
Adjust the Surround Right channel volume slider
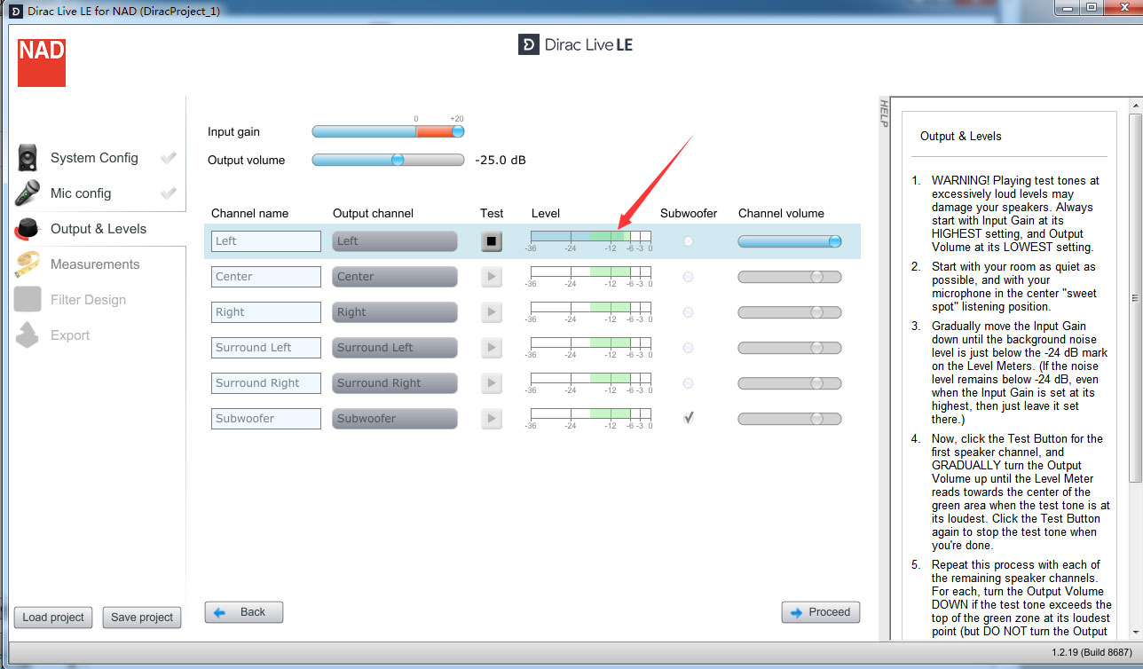coord(790,383)
